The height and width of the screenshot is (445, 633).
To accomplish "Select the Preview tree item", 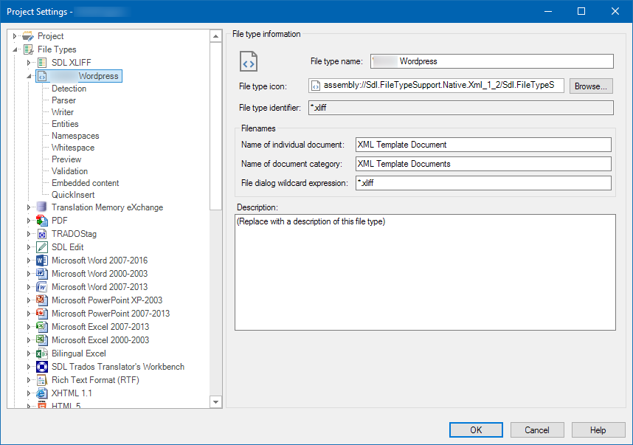I will click(66, 159).
